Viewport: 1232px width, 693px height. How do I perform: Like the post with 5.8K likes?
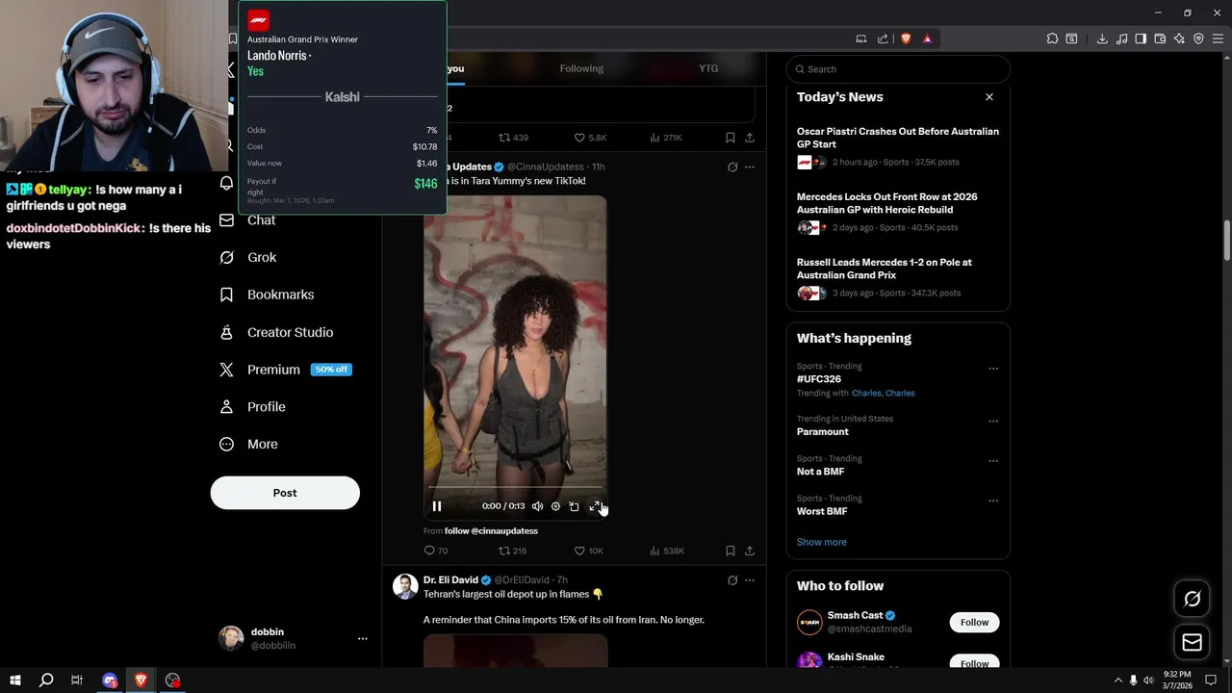click(x=590, y=138)
